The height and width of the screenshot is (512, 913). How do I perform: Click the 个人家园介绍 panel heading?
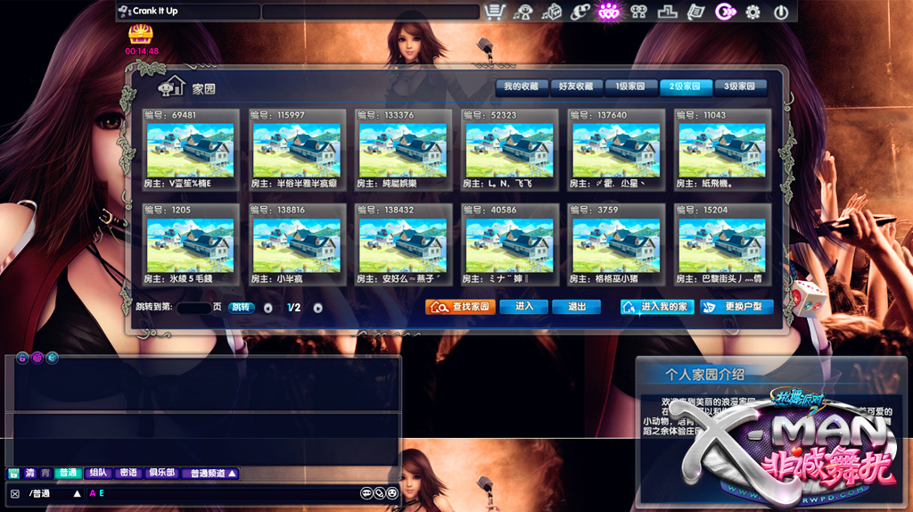[x=704, y=375]
